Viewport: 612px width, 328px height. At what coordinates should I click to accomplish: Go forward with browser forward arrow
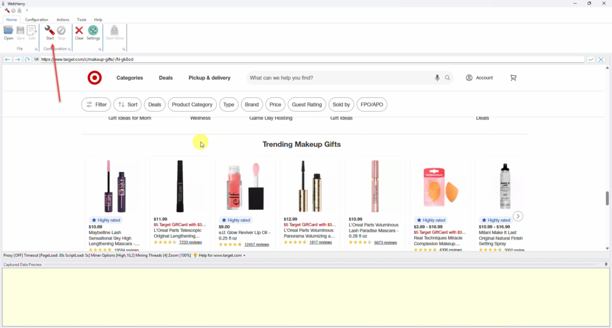point(17,59)
